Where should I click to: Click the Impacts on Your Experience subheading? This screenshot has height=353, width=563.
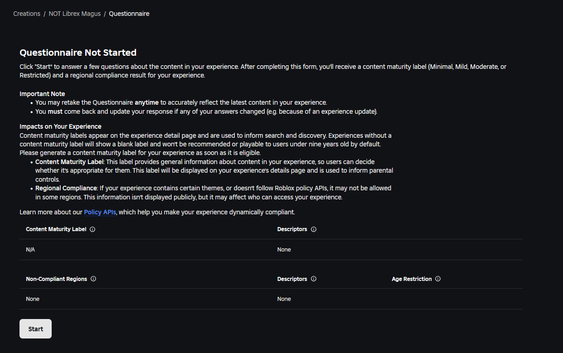click(x=60, y=126)
